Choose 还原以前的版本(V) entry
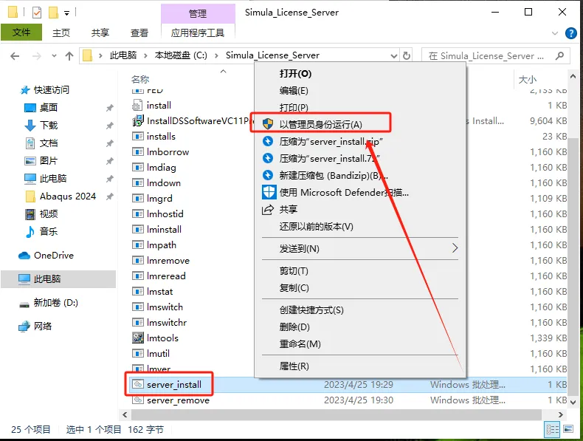 point(317,226)
